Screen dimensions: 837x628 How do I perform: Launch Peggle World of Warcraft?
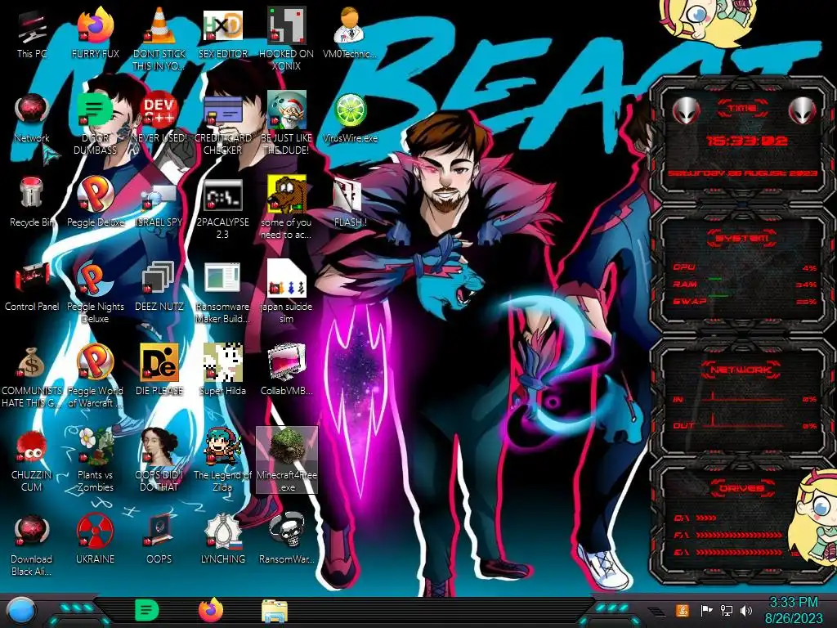coord(95,377)
